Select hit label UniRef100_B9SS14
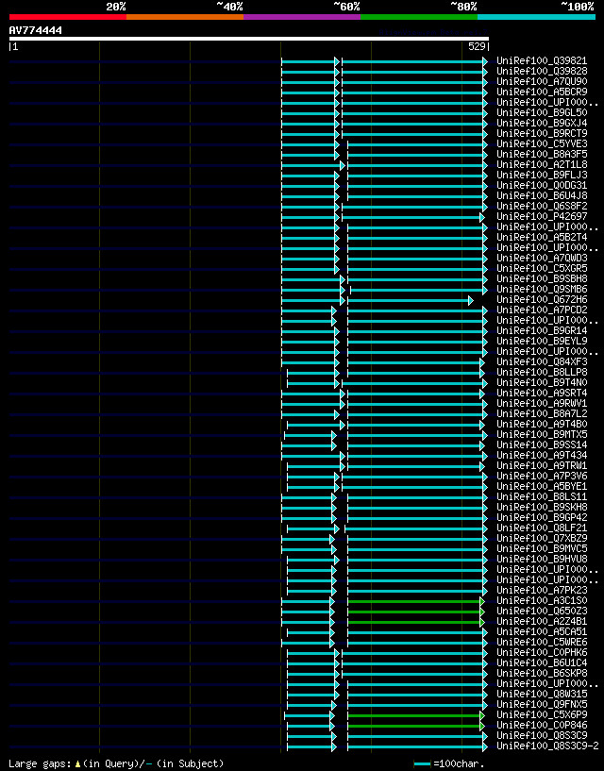This screenshot has width=604, height=771. click(x=542, y=444)
